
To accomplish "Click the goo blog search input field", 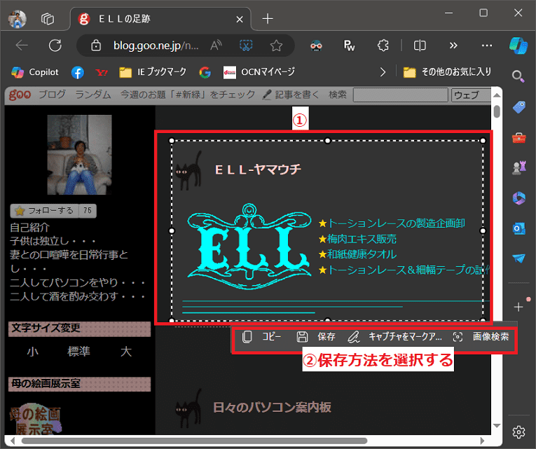I will tap(399, 95).
